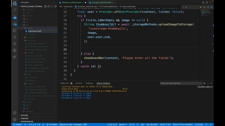This screenshot has height=126, width=225.
Task: Open the Terminal panel tab
Action: [x=89, y=83]
